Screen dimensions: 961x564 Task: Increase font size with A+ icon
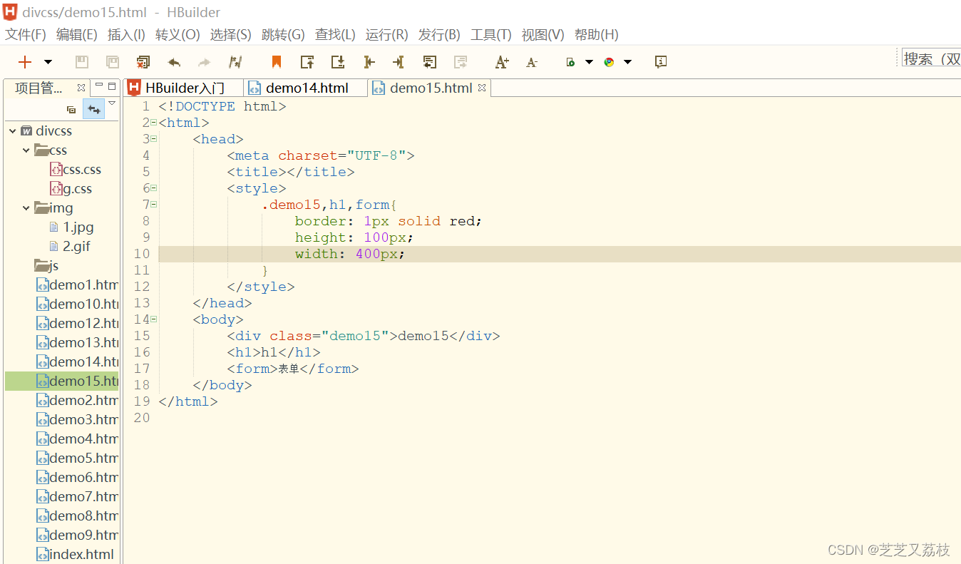[502, 62]
